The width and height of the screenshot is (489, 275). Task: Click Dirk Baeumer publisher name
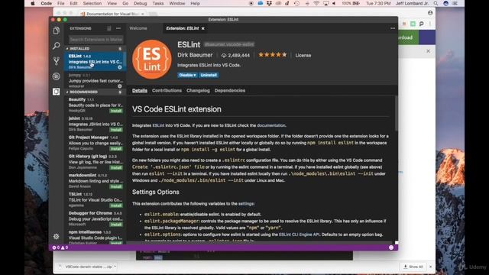(x=195, y=55)
